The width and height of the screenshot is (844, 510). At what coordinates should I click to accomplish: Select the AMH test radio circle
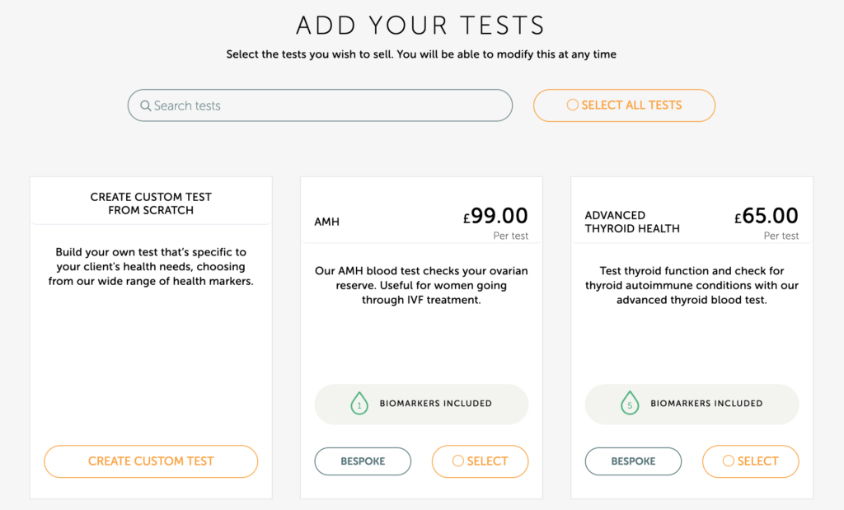tap(457, 461)
